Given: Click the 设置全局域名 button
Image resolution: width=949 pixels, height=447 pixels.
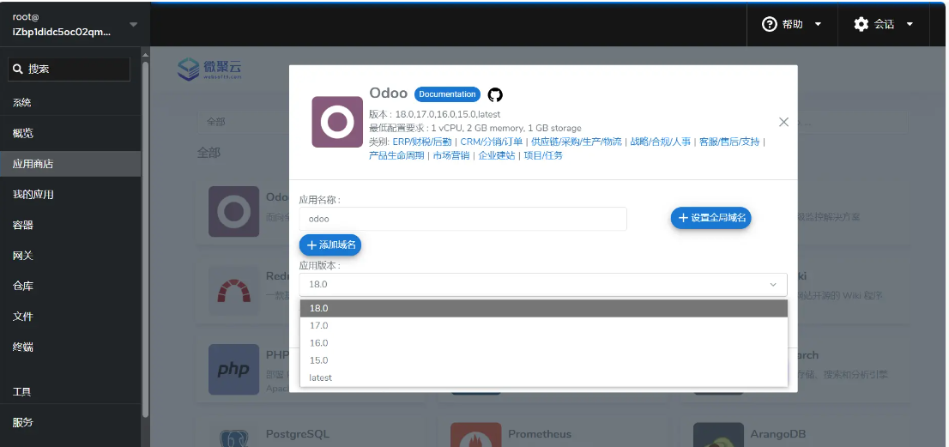Looking at the screenshot, I should tap(711, 218).
